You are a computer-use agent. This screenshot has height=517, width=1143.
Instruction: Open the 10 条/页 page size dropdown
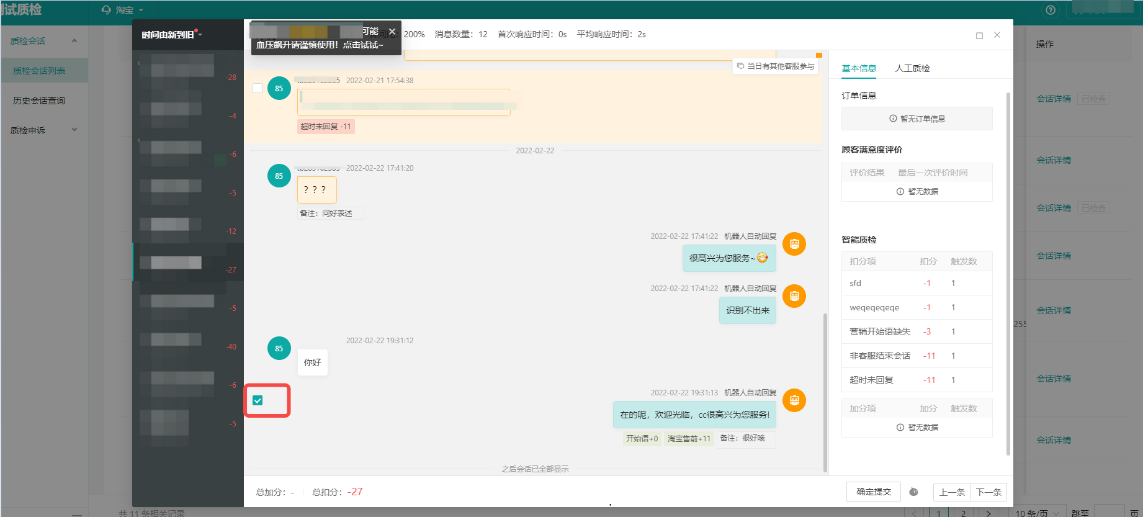[x=1038, y=513]
